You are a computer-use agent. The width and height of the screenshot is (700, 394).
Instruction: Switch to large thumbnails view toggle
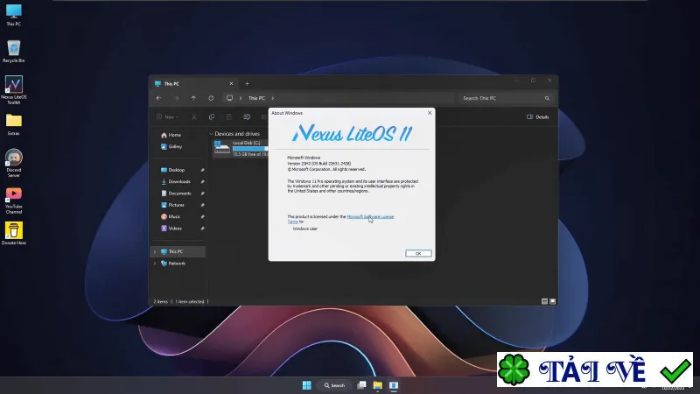click(552, 301)
